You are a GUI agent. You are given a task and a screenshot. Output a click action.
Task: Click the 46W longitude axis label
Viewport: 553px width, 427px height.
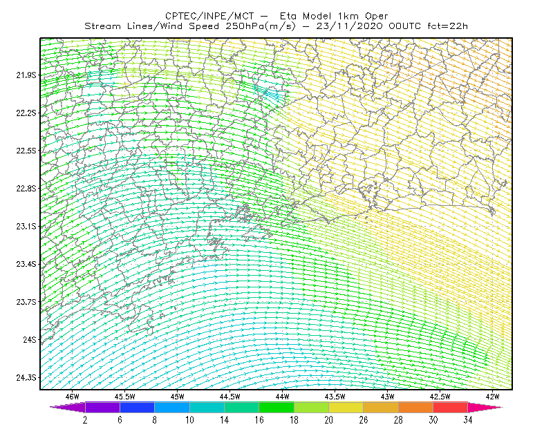pos(73,397)
